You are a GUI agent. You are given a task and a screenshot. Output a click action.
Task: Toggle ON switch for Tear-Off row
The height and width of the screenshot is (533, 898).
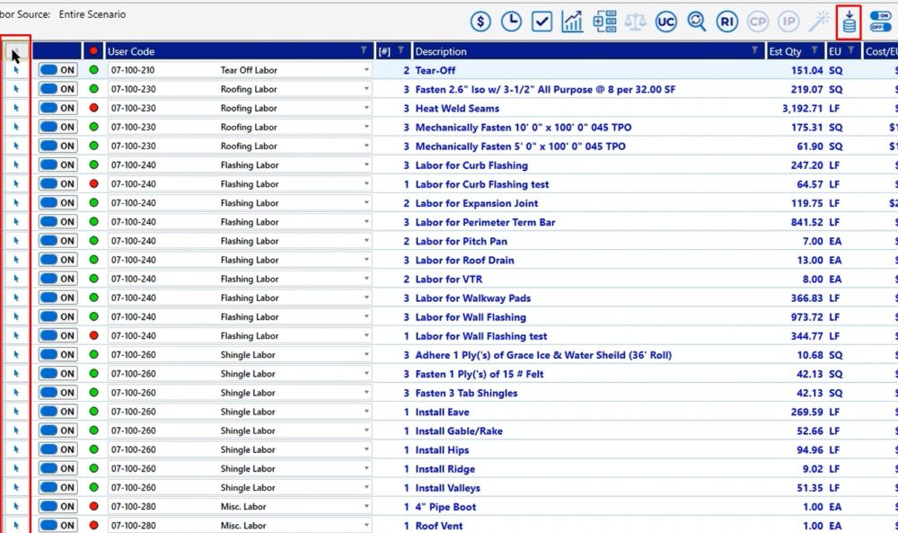[57, 70]
